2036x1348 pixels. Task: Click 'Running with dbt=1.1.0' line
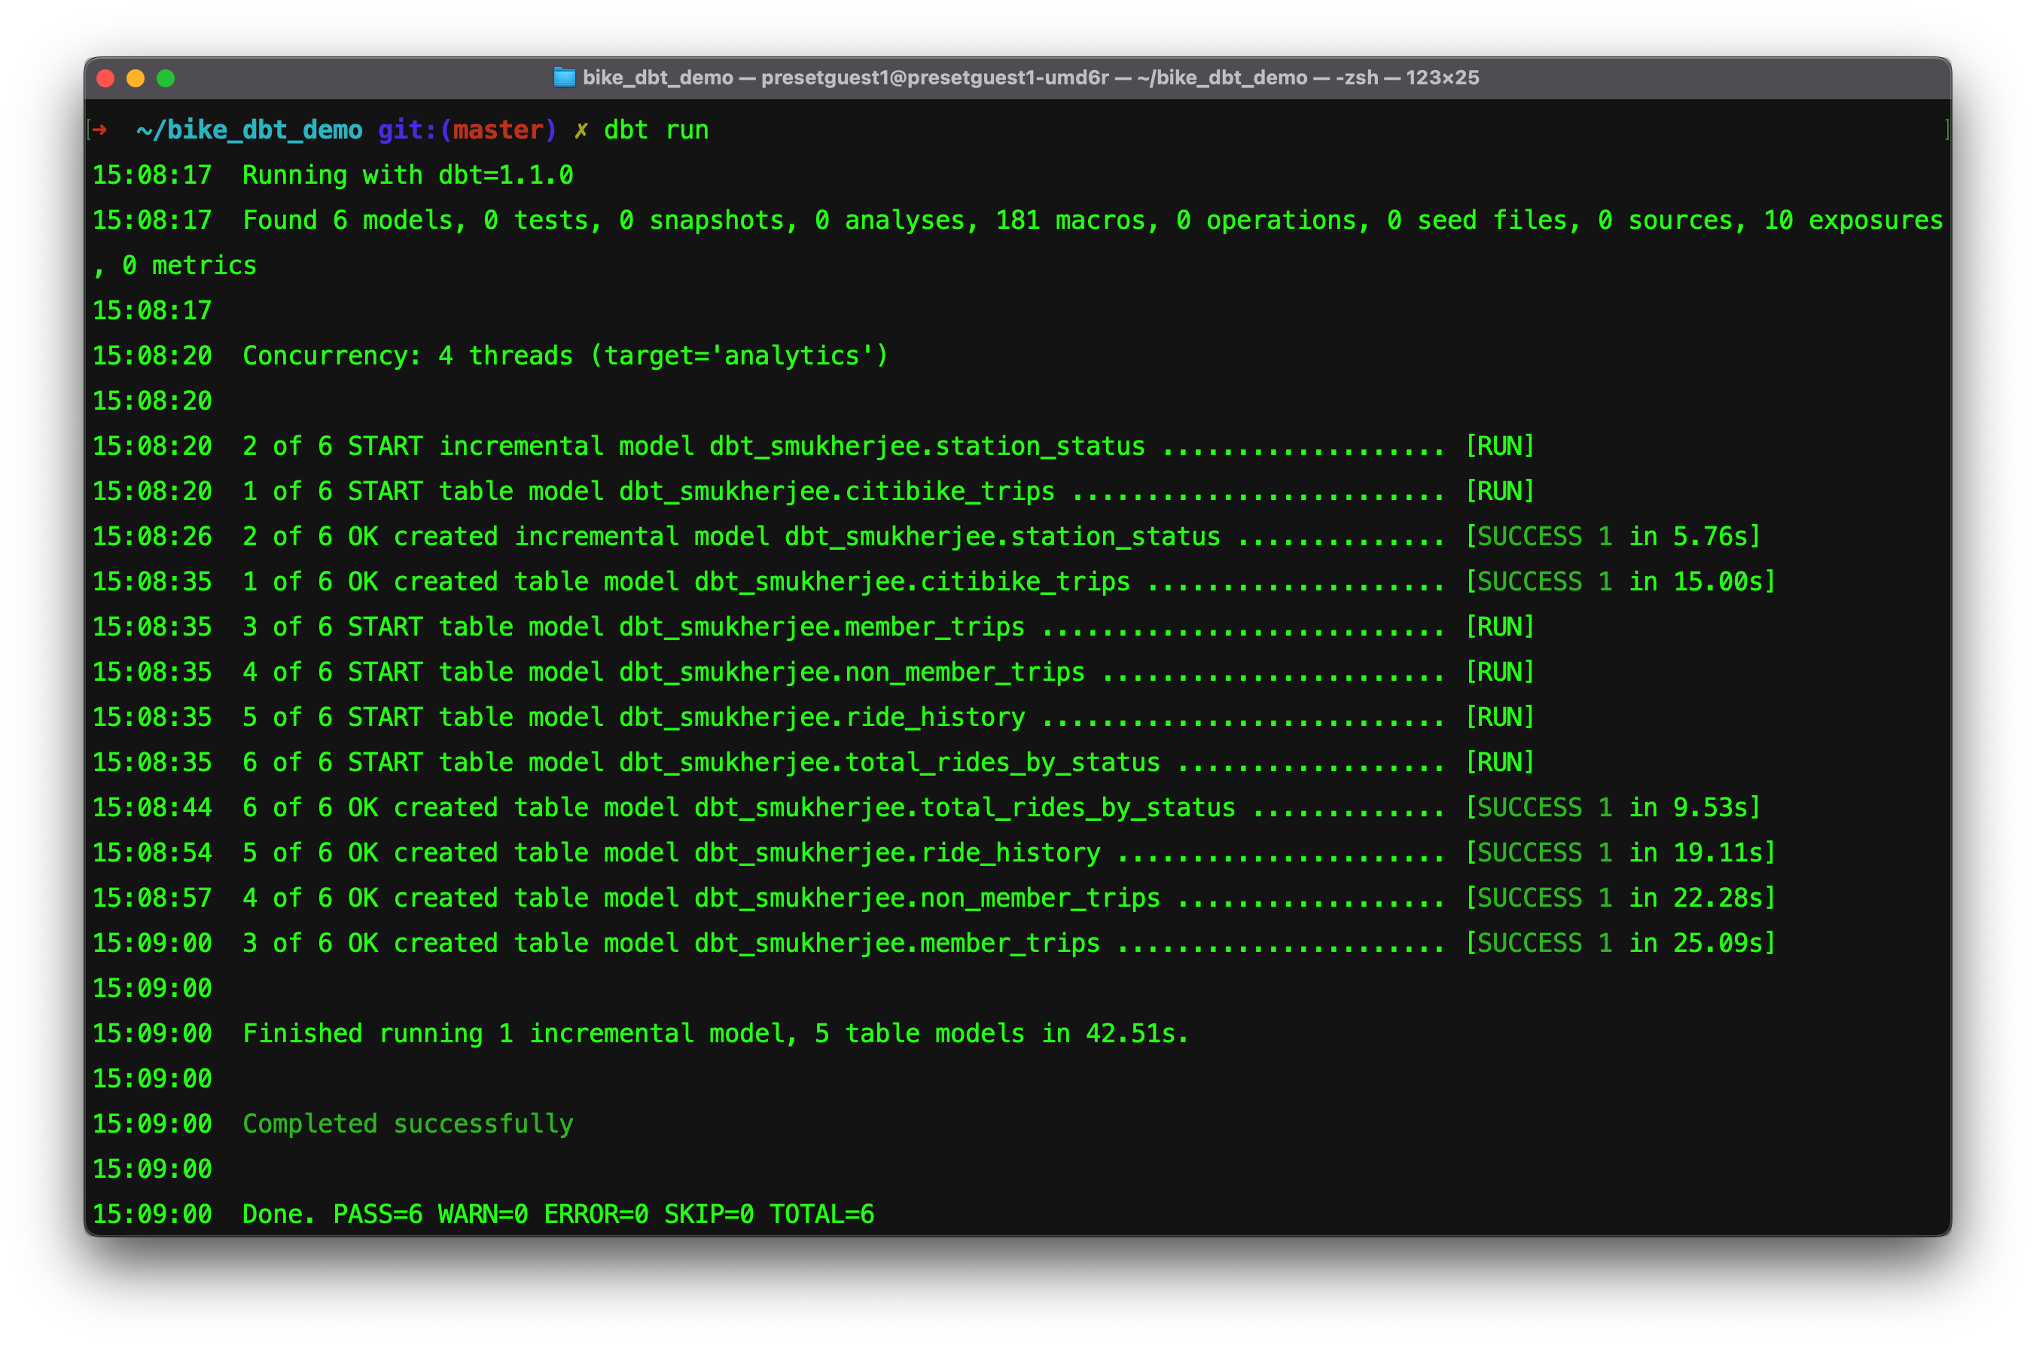pyautogui.click(x=407, y=175)
